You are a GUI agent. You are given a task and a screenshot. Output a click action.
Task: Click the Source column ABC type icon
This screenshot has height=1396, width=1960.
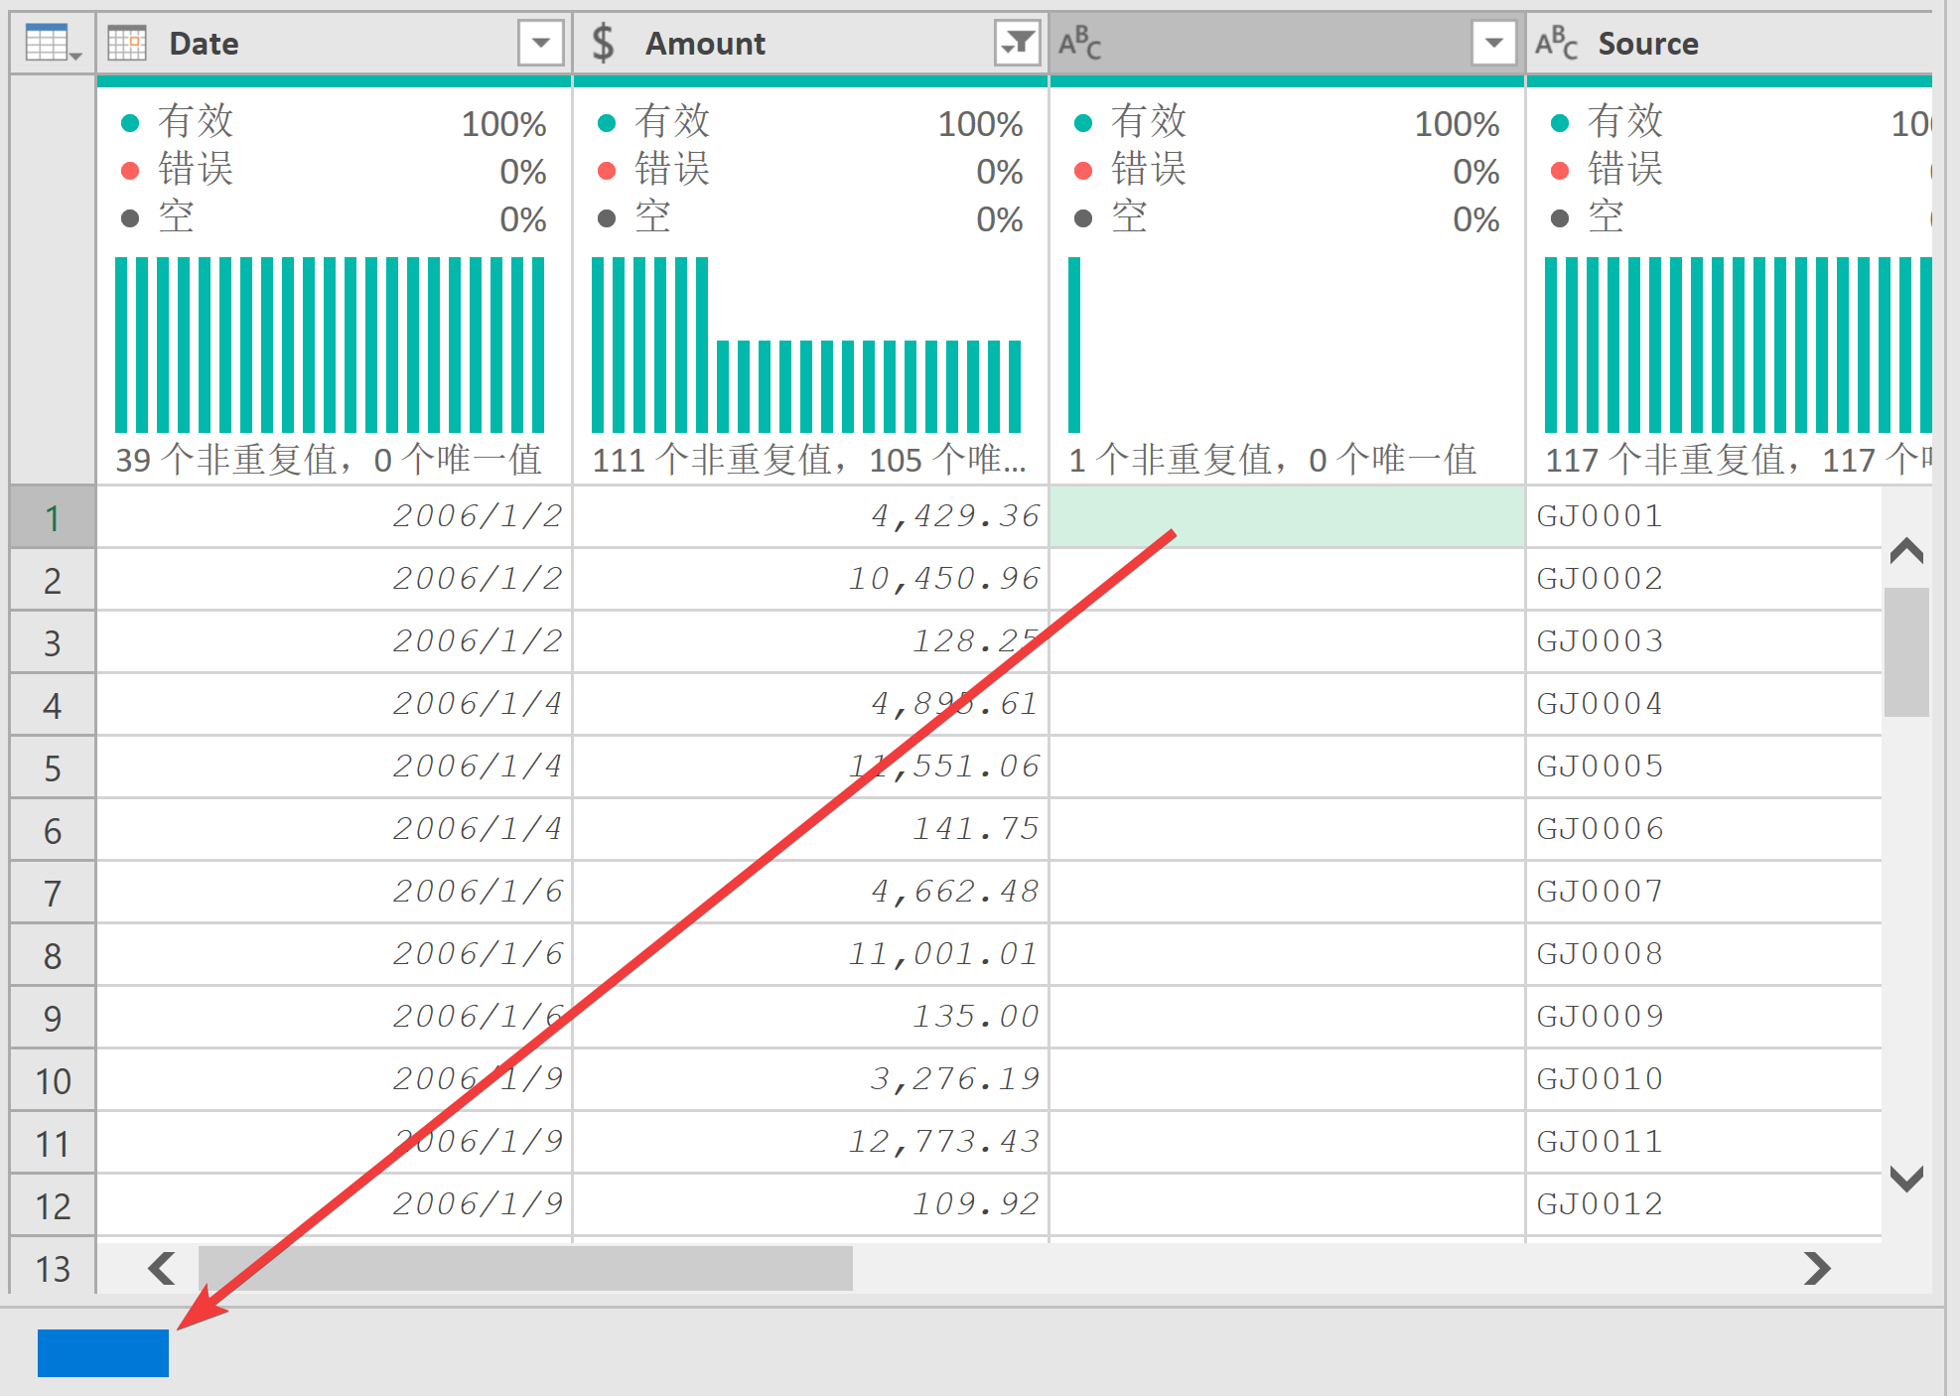(1555, 44)
